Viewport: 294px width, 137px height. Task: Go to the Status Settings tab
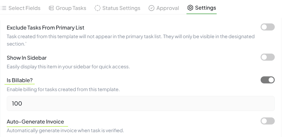tap(121, 8)
